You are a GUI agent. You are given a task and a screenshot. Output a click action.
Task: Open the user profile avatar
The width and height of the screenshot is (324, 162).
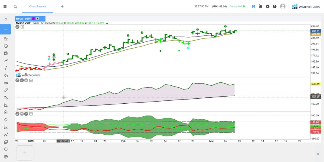(283, 7)
